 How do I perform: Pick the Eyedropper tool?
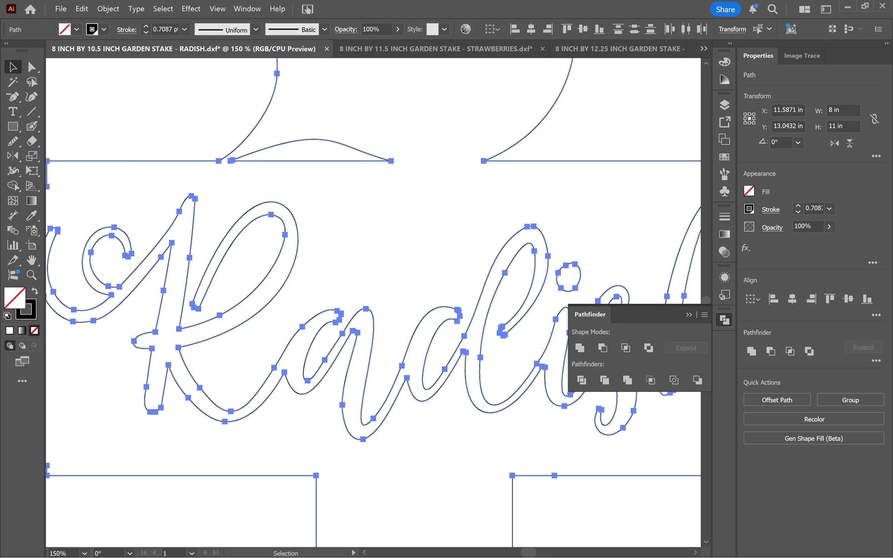tap(31, 216)
